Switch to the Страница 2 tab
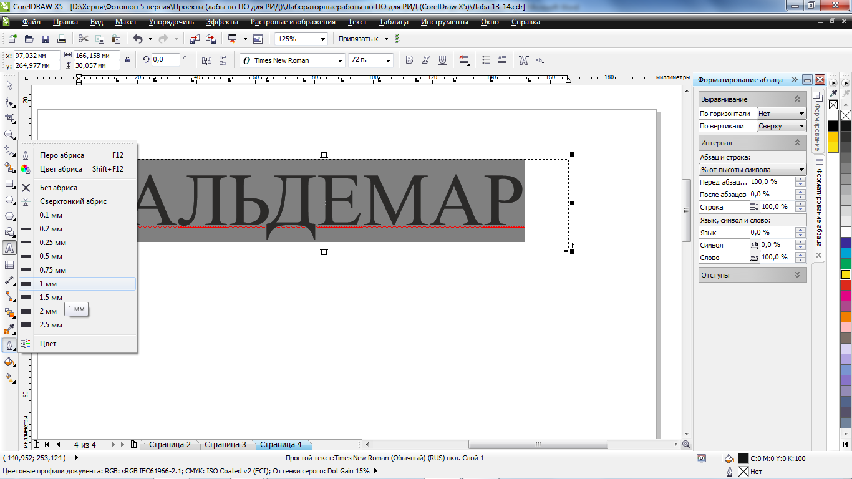The width and height of the screenshot is (852, 479). point(170,445)
